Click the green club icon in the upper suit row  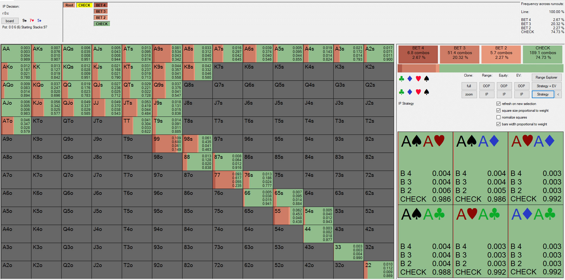click(x=401, y=79)
